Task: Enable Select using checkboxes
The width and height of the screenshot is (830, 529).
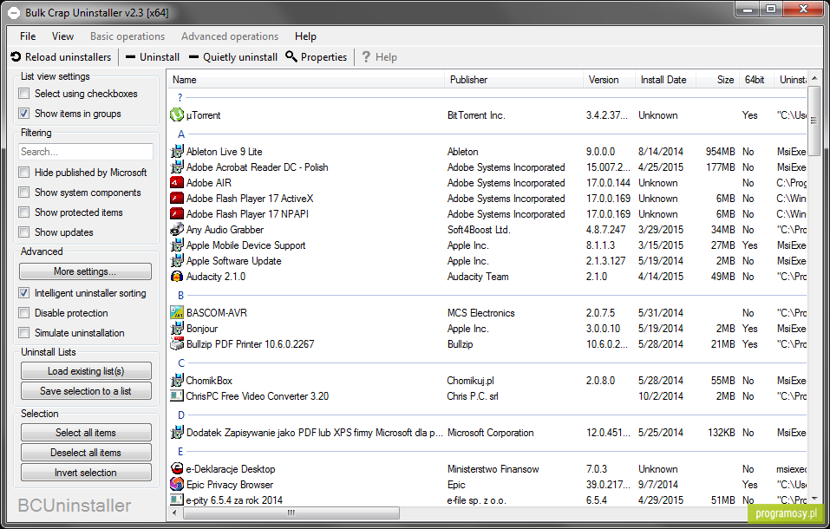Action: tap(23, 94)
